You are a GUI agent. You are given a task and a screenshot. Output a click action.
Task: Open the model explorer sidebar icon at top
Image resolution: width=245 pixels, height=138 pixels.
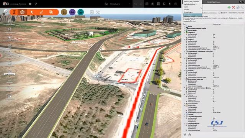tap(10, 21)
